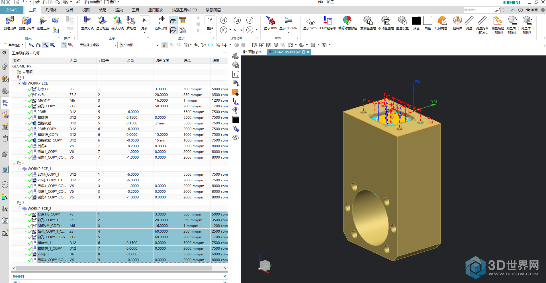Close 18A2105080.prt document tab
The height and width of the screenshot is (283, 546).
308,52
